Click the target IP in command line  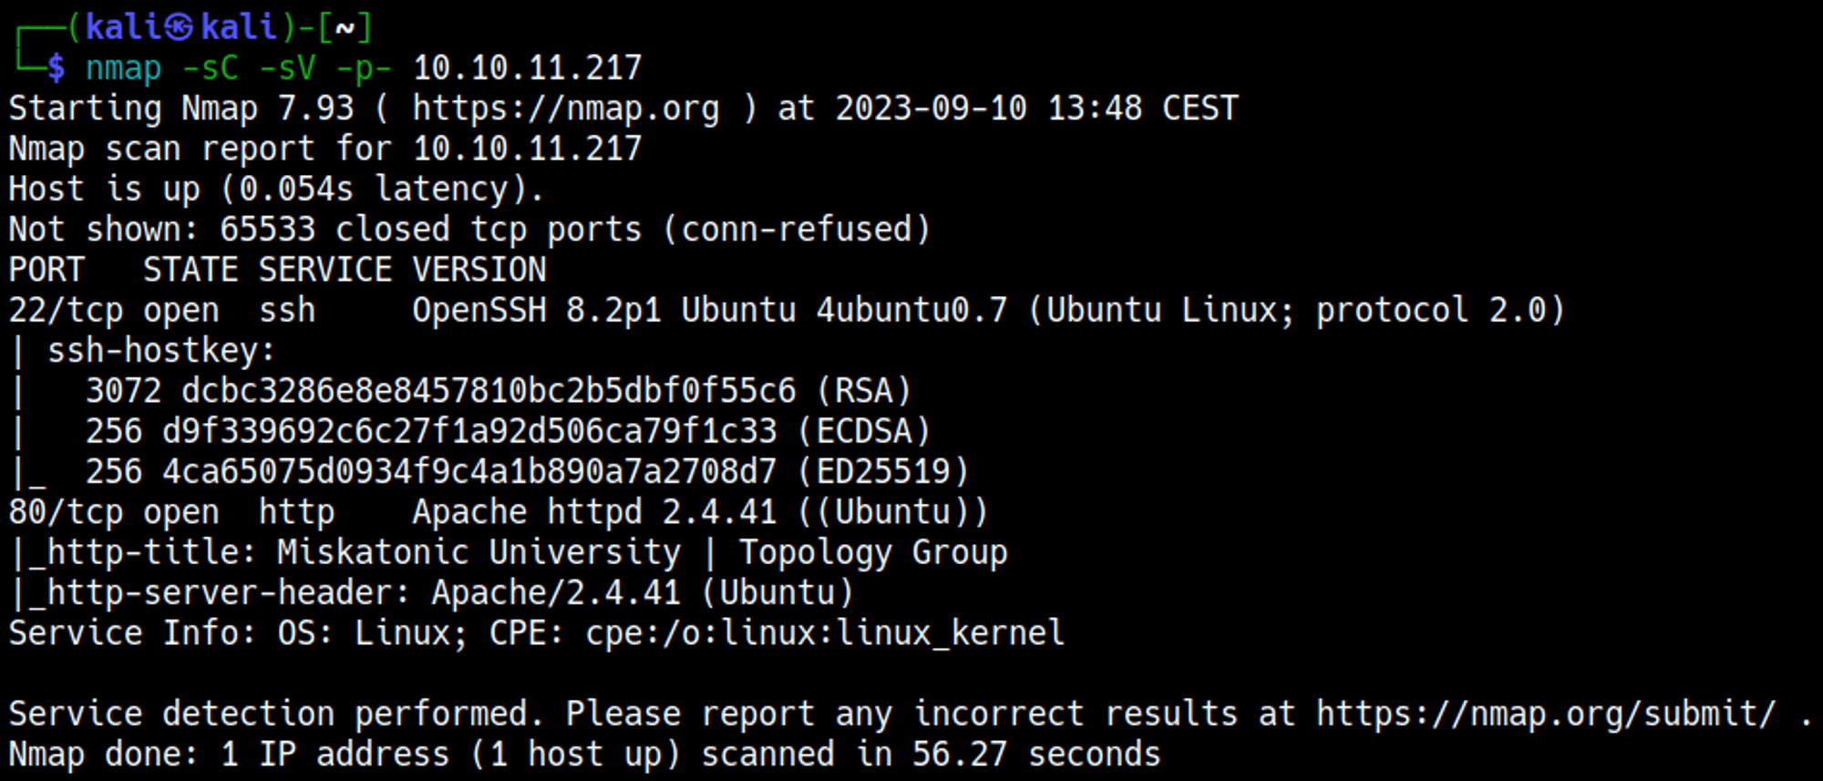(x=527, y=68)
